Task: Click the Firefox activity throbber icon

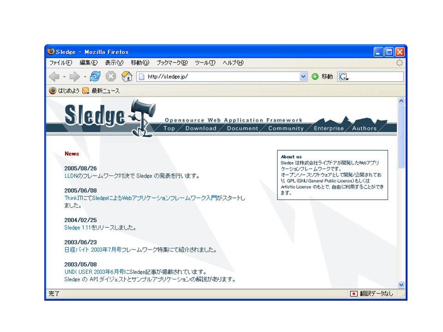Action: [400, 63]
